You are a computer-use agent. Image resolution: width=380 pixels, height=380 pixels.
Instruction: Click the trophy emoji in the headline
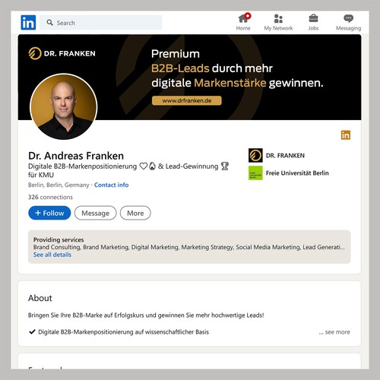tap(225, 166)
